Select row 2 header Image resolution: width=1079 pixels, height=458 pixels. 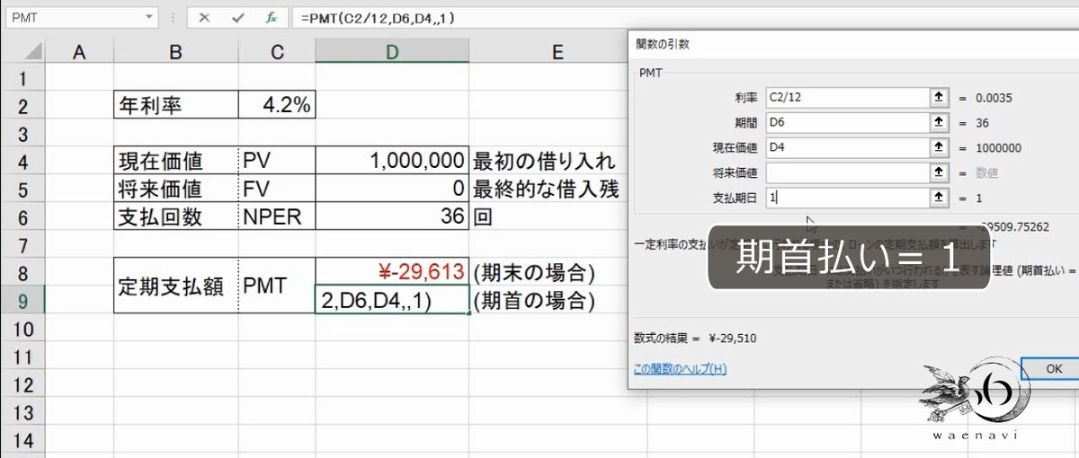22,106
